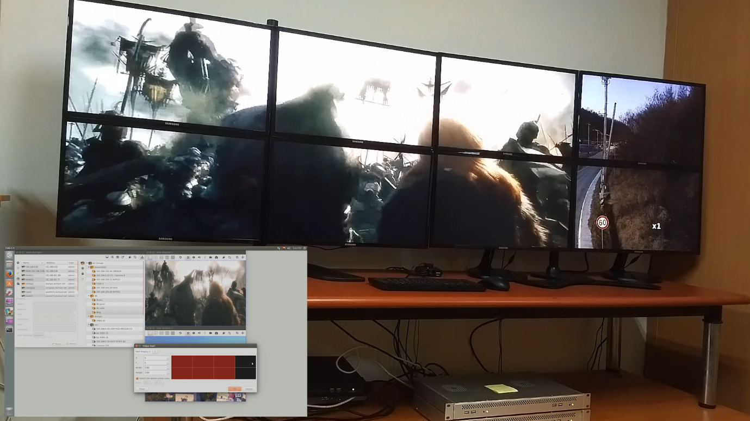Click the magnifier icon left of host table

(x=18, y=284)
